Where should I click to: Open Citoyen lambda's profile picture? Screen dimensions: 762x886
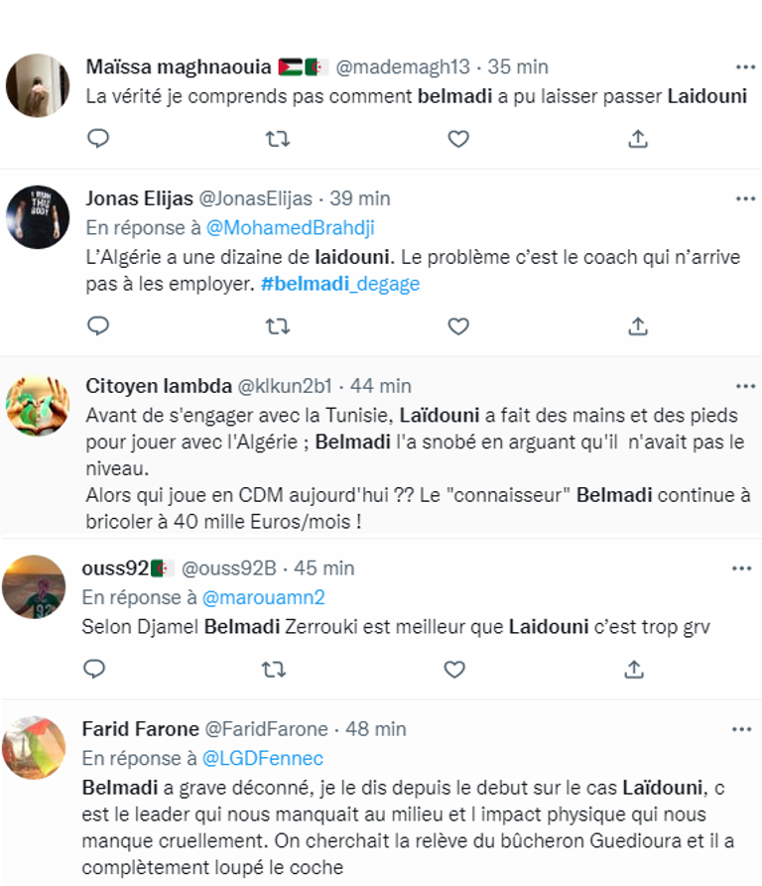click(37, 407)
